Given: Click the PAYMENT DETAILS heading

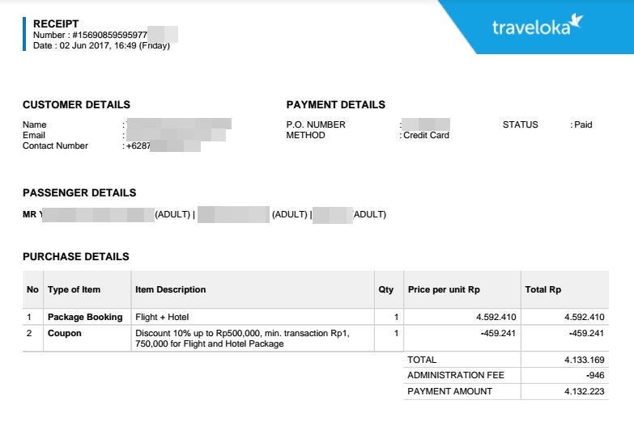Looking at the screenshot, I should 335,104.
